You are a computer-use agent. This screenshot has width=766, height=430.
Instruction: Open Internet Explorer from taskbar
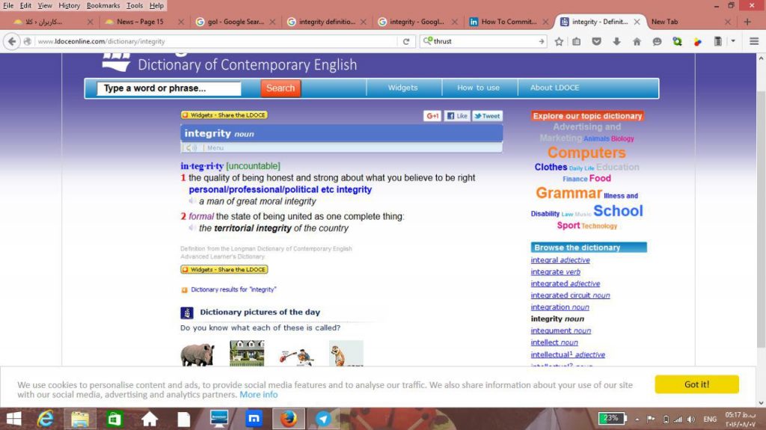click(x=46, y=419)
